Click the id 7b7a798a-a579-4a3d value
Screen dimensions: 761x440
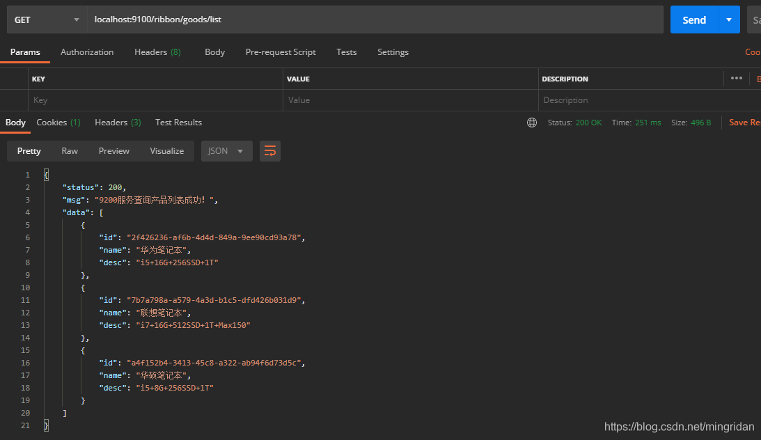214,300
